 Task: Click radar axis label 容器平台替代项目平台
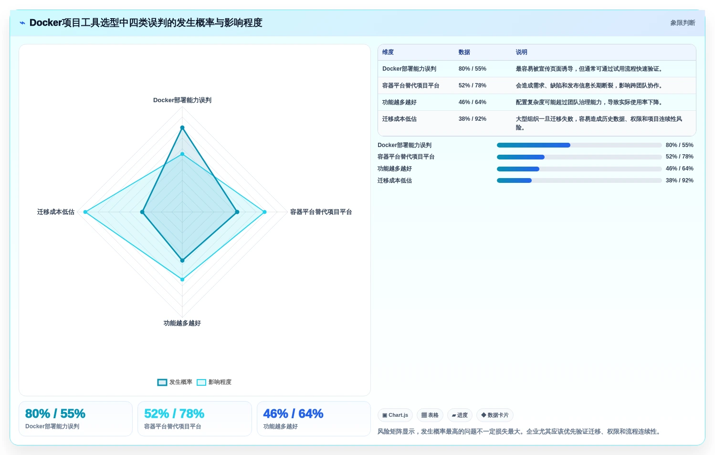[321, 212]
